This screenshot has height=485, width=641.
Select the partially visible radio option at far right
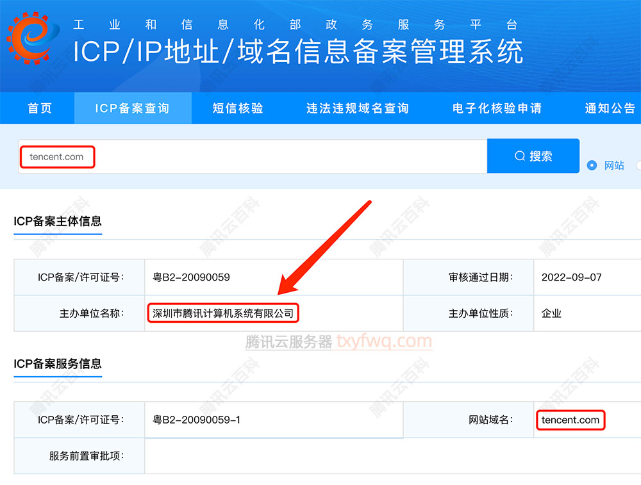(x=638, y=165)
